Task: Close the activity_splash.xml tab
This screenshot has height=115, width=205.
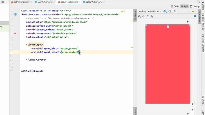Action: [79, 2]
